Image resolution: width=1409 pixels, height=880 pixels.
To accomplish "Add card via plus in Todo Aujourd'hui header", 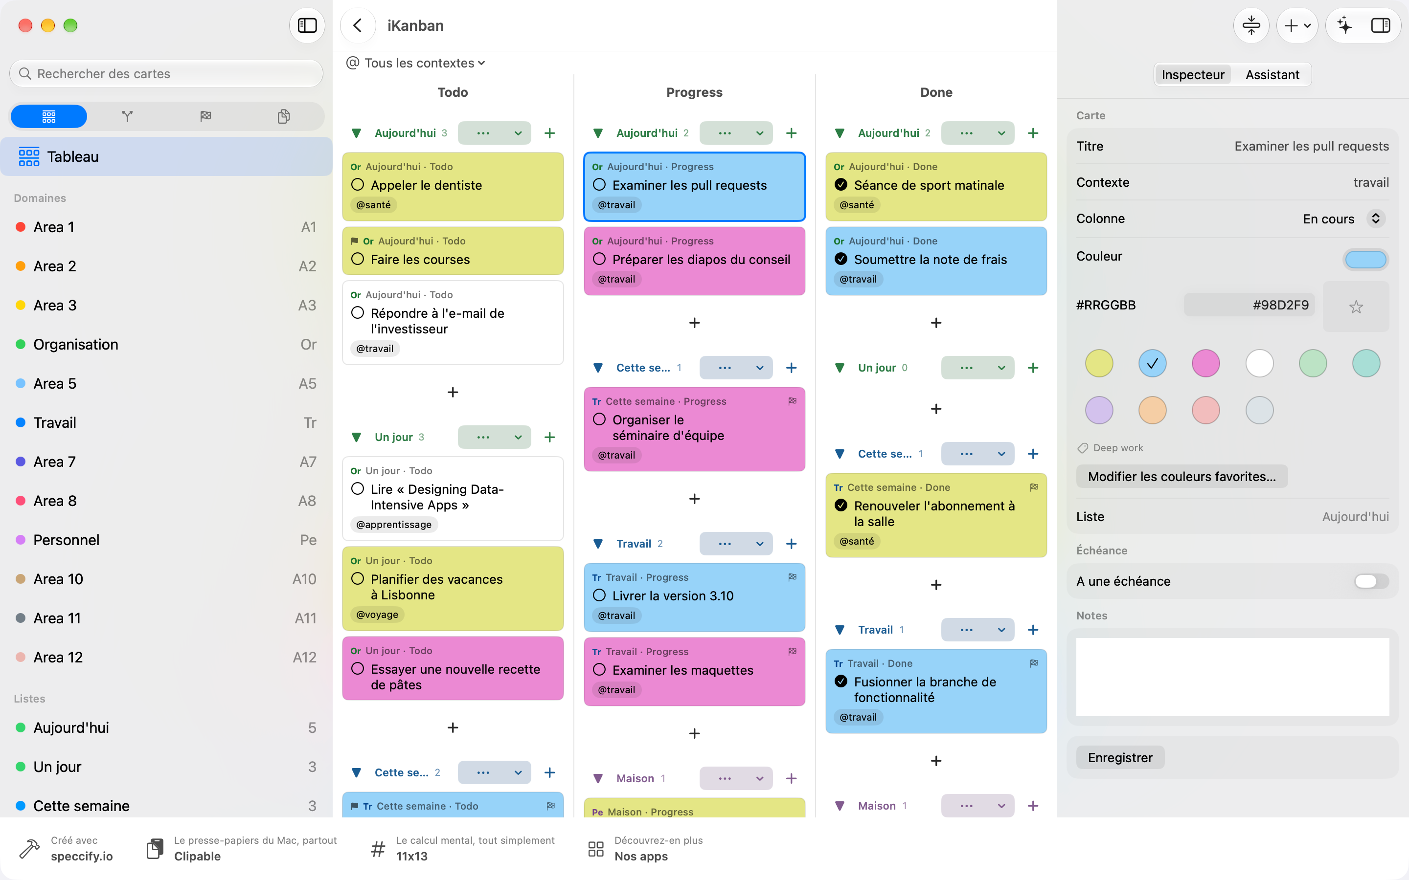I will (x=549, y=133).
